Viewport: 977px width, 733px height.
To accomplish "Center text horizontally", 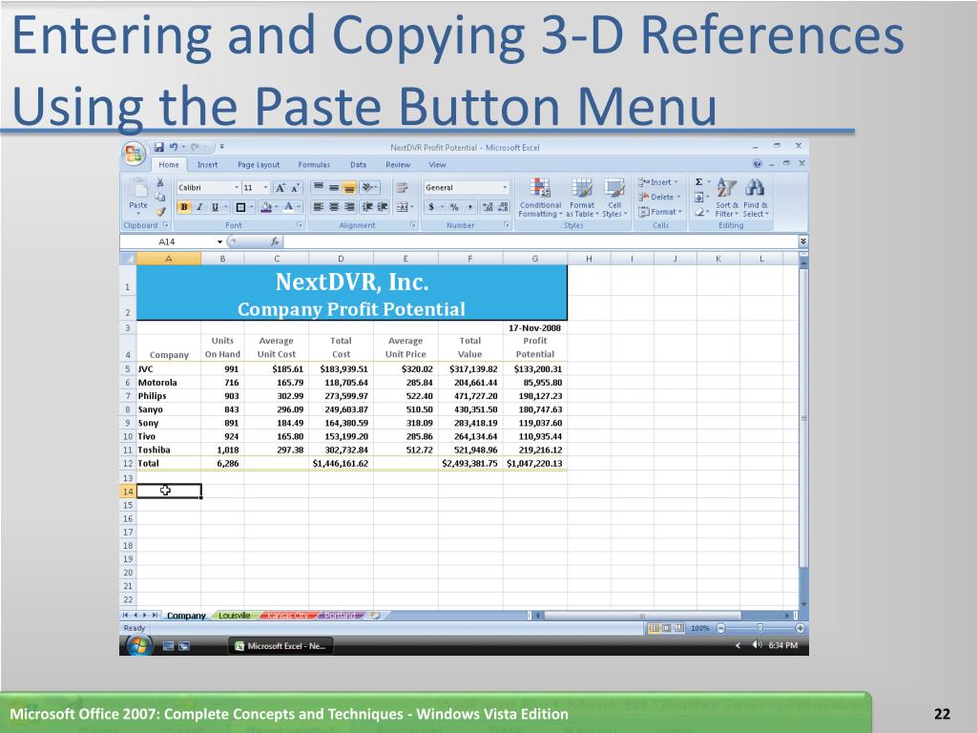I will point(334,207).
